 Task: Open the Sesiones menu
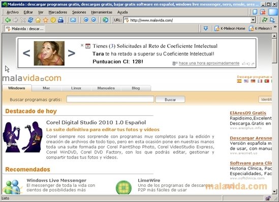click(79, 12)
